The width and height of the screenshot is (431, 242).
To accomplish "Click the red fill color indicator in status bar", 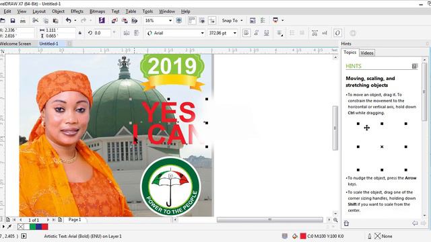I will coord(303,236).
